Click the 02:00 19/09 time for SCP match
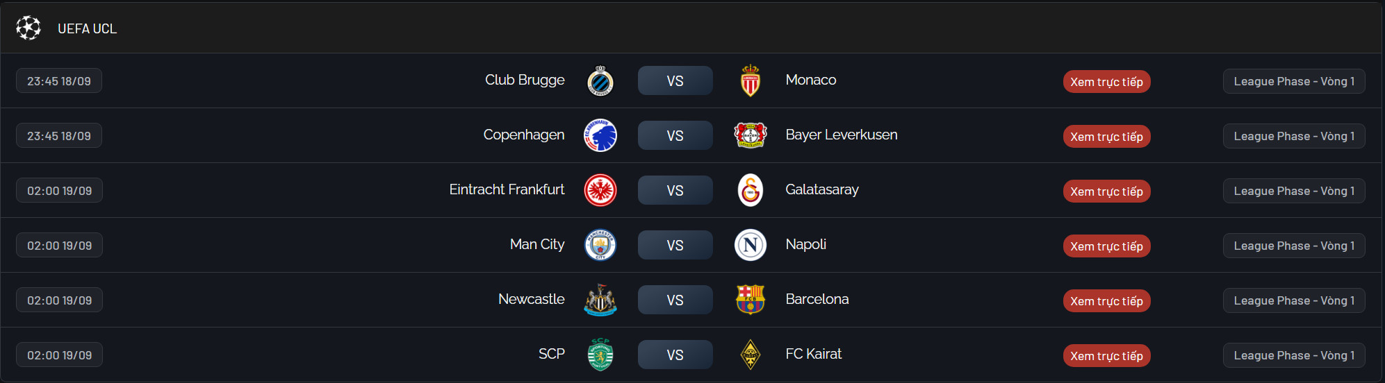 tap(59, 355)
